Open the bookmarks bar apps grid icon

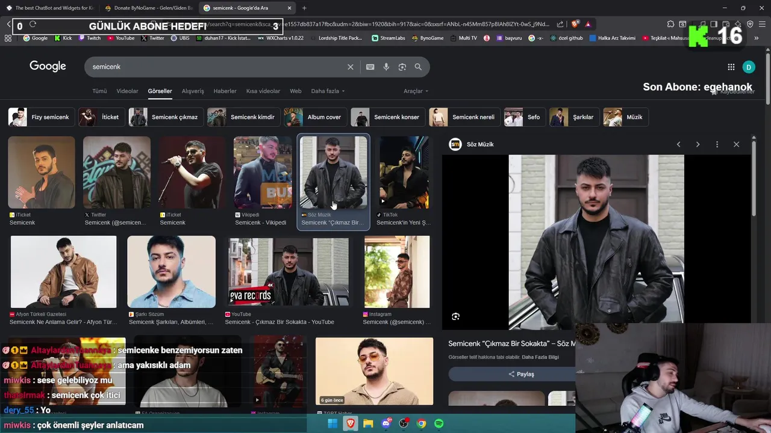(x=8, y=38)
